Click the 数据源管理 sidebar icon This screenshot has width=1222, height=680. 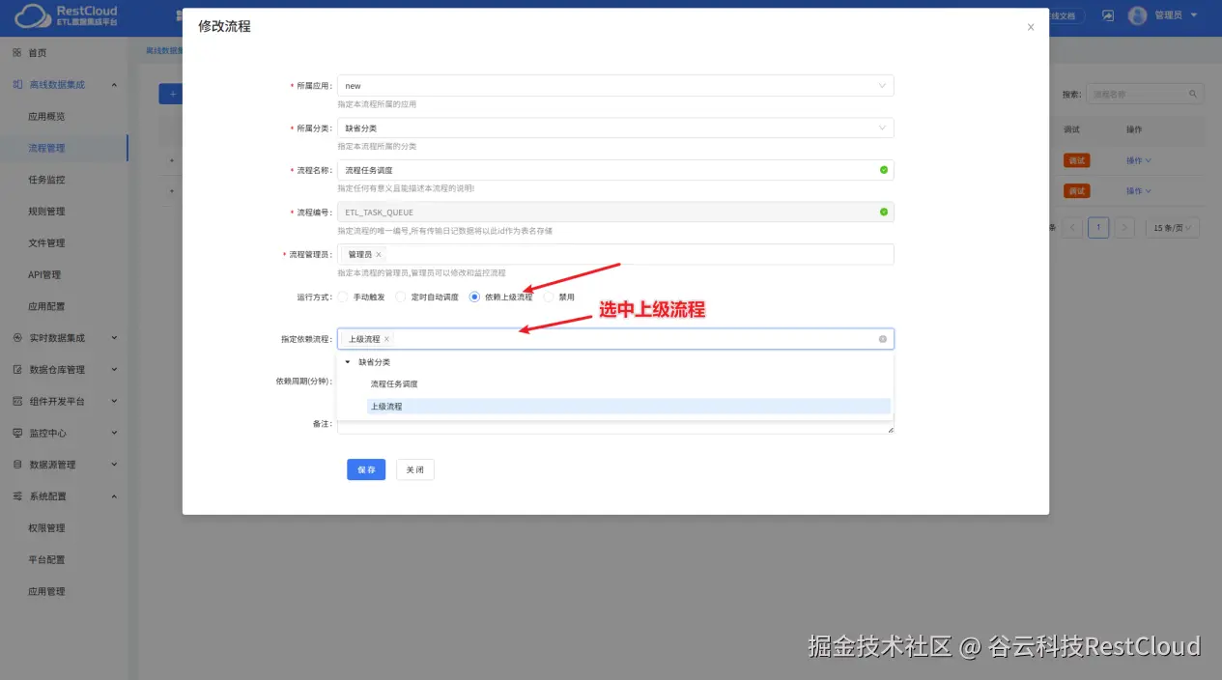pos(17,465)
